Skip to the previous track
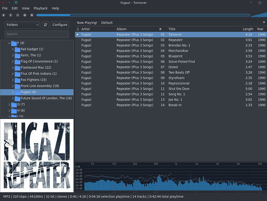Screen dimensions: 267x201 [25, 15]
